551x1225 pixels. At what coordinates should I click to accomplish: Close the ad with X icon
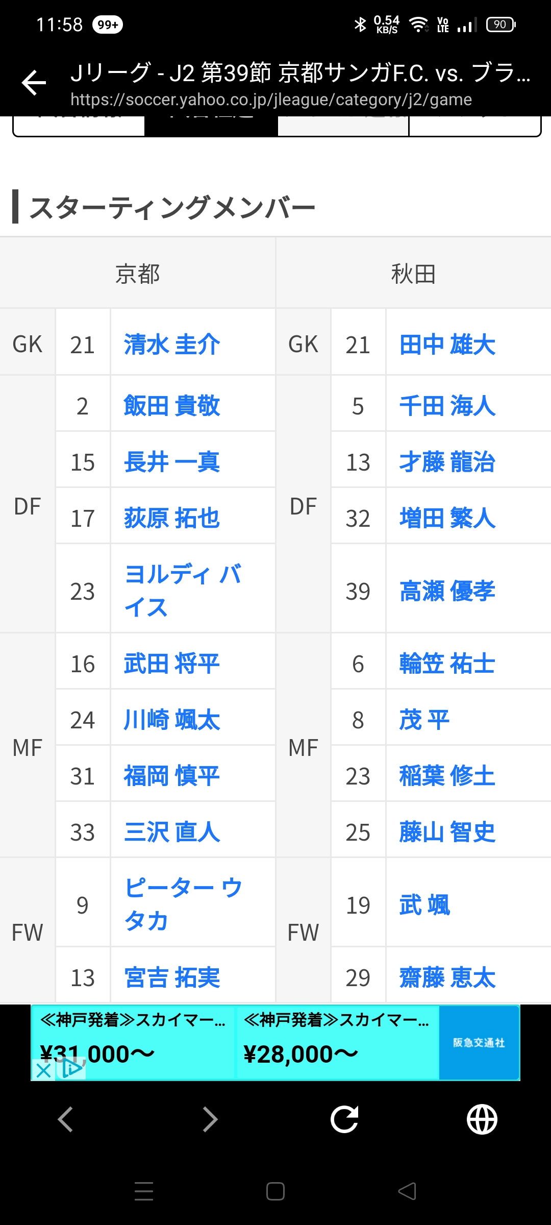[44, 1070]
